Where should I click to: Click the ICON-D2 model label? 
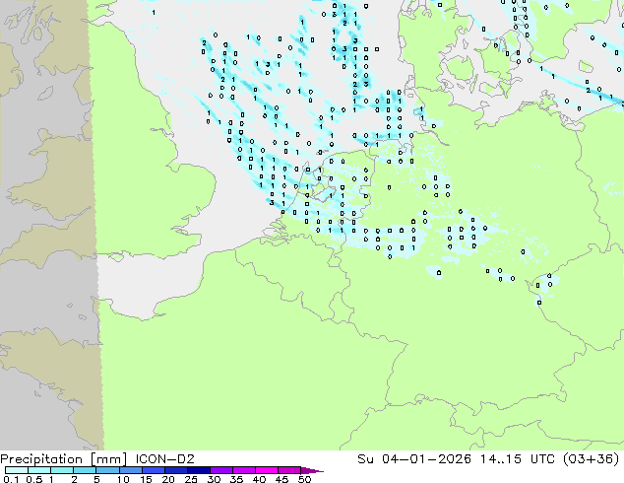tap(164, 459)
